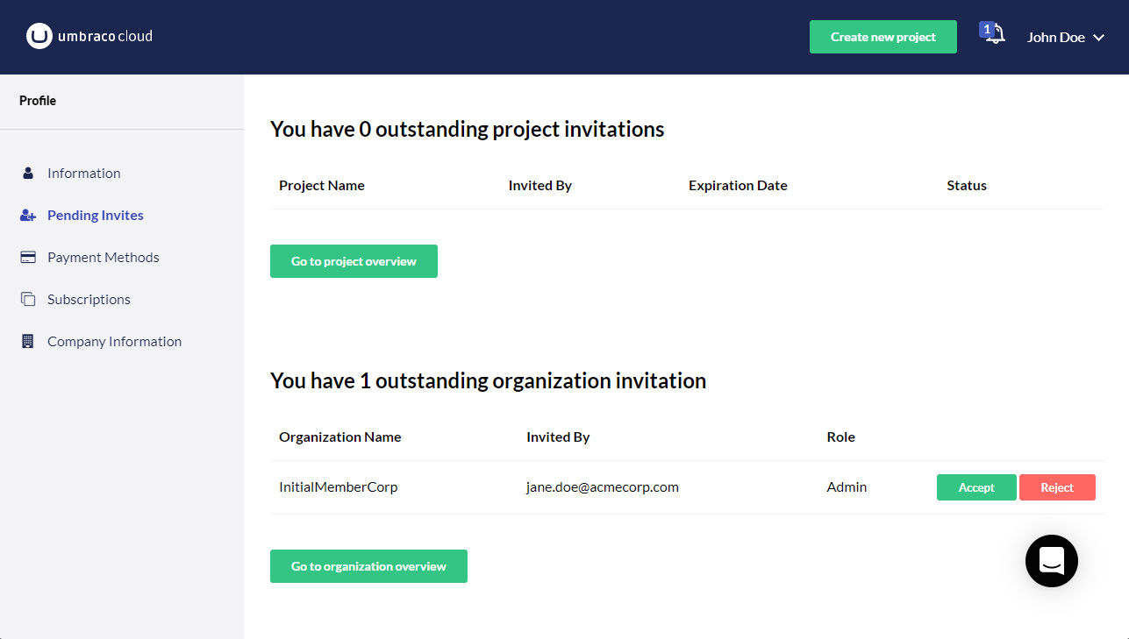Expand the John Doe account dropdown
Screen dimensions: 1129x639
[1065, 37]
